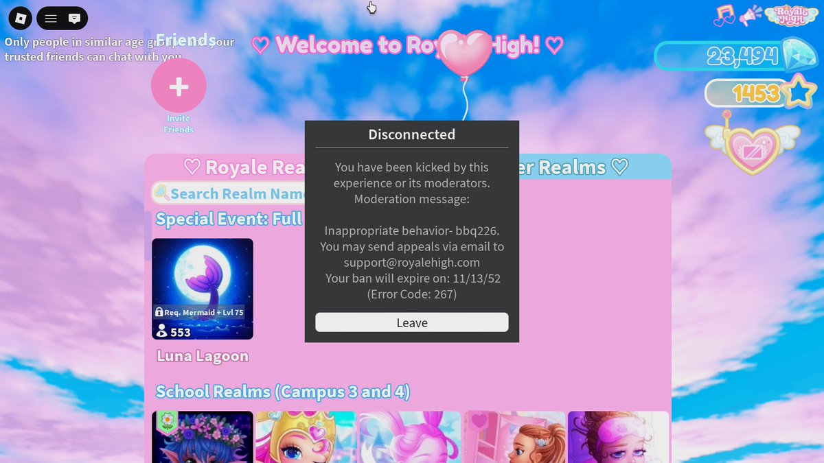Click the Welcome to Royale High title
Screen dimensions: 824x463
point(407,45)
